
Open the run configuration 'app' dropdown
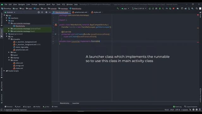click(125, 9)
